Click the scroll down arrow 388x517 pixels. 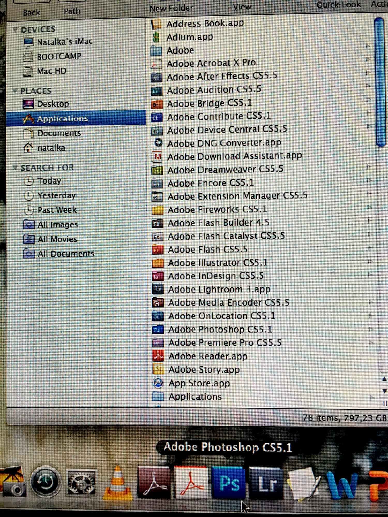coord(384,391)
